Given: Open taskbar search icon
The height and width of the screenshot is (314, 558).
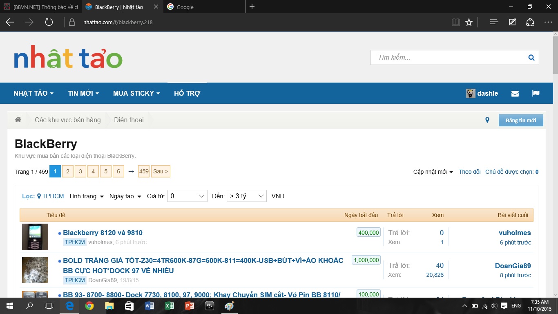Looking at the screenshot, I should point(29,305).
